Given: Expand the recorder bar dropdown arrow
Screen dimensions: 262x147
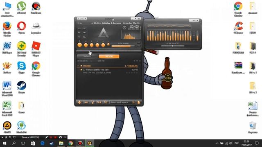Looking at the screenshot, I should pos(2,137).
